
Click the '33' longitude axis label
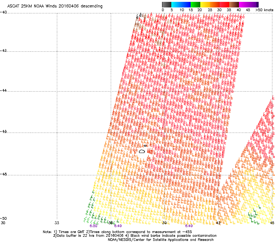coord(57,223)
